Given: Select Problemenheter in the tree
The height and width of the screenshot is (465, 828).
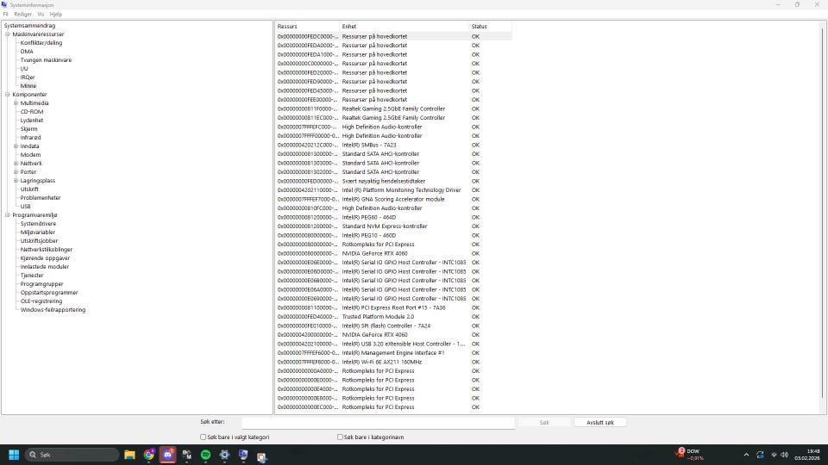Looking at the screenshot, I should [41, 198].
